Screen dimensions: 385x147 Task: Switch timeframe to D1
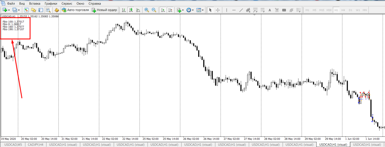pos(350,10)
